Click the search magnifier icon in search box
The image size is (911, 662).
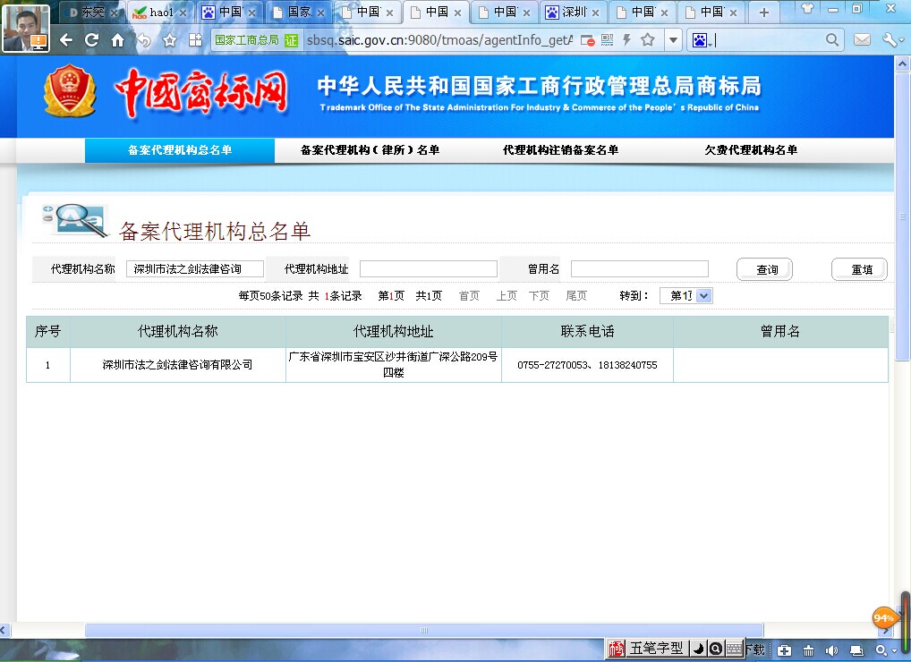click(x=832, y=39)
